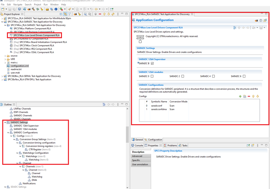
Task: Click the hammer Build icon in main toolbar
Action: (x=33, y=9)
